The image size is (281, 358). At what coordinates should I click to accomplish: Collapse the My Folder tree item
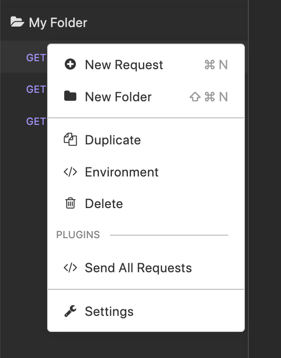pos(124,23)
